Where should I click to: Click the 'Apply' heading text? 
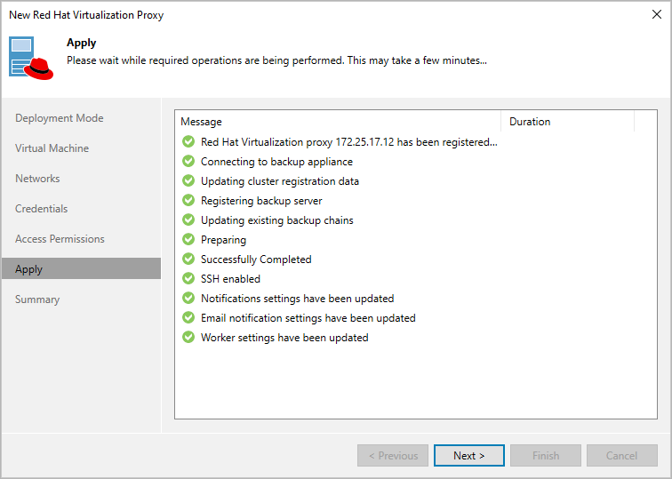[82, 43]
